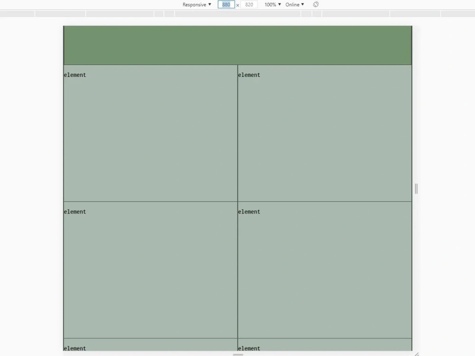Open the Online network throttling dropdown
The width and height of the screenshot is (475, 356).
[x=294, y=5]
